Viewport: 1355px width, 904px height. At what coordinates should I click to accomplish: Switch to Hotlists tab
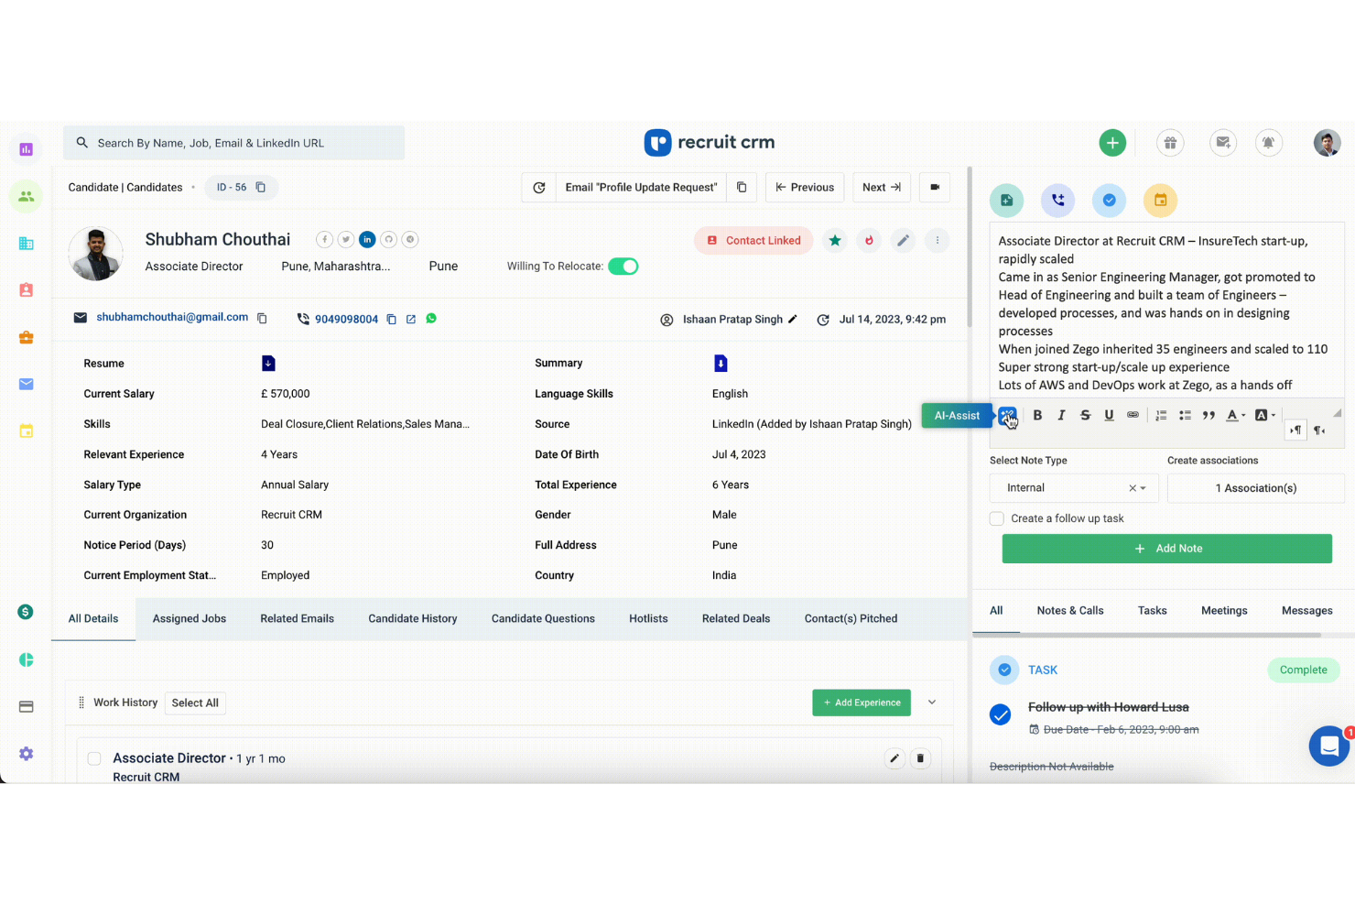[x=648, y=619]
